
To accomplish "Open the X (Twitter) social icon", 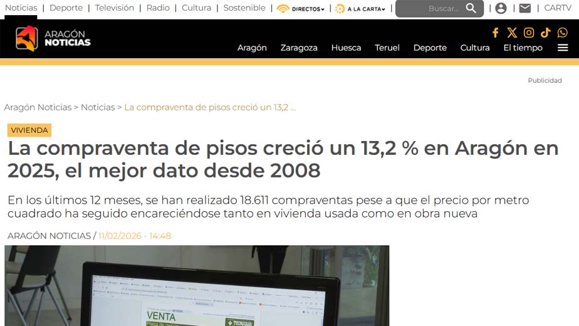I will (x=512, y=33).
